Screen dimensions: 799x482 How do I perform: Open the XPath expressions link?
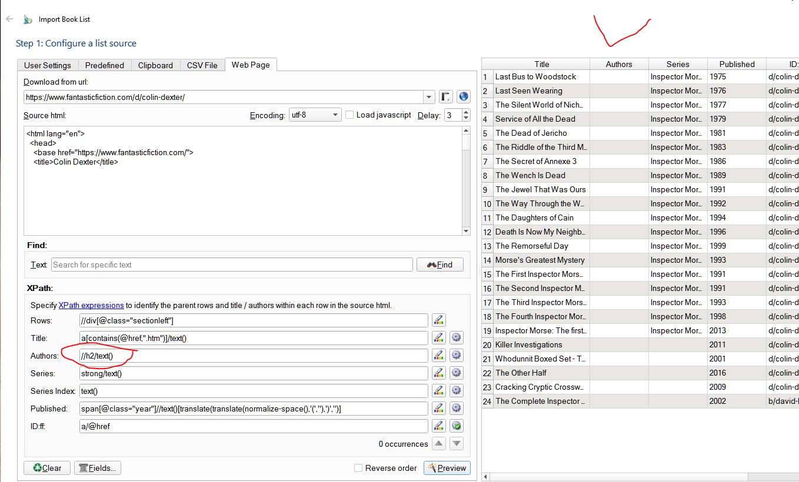point(91,305)
